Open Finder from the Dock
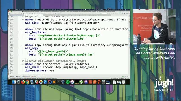The image size is (181, 101). [x=14, y=82]
